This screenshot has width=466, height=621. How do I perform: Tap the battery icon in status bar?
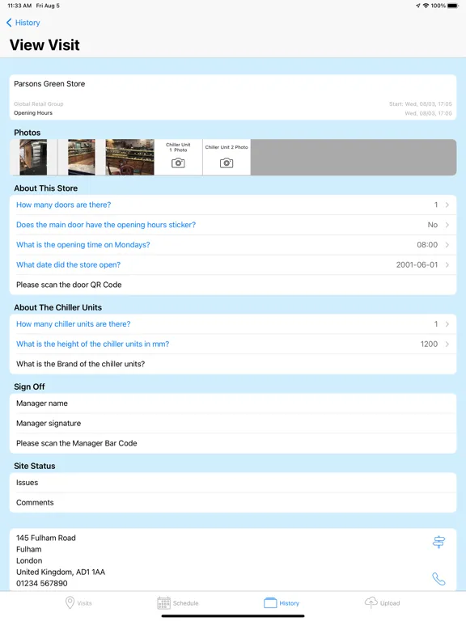(x=452, y=6)
